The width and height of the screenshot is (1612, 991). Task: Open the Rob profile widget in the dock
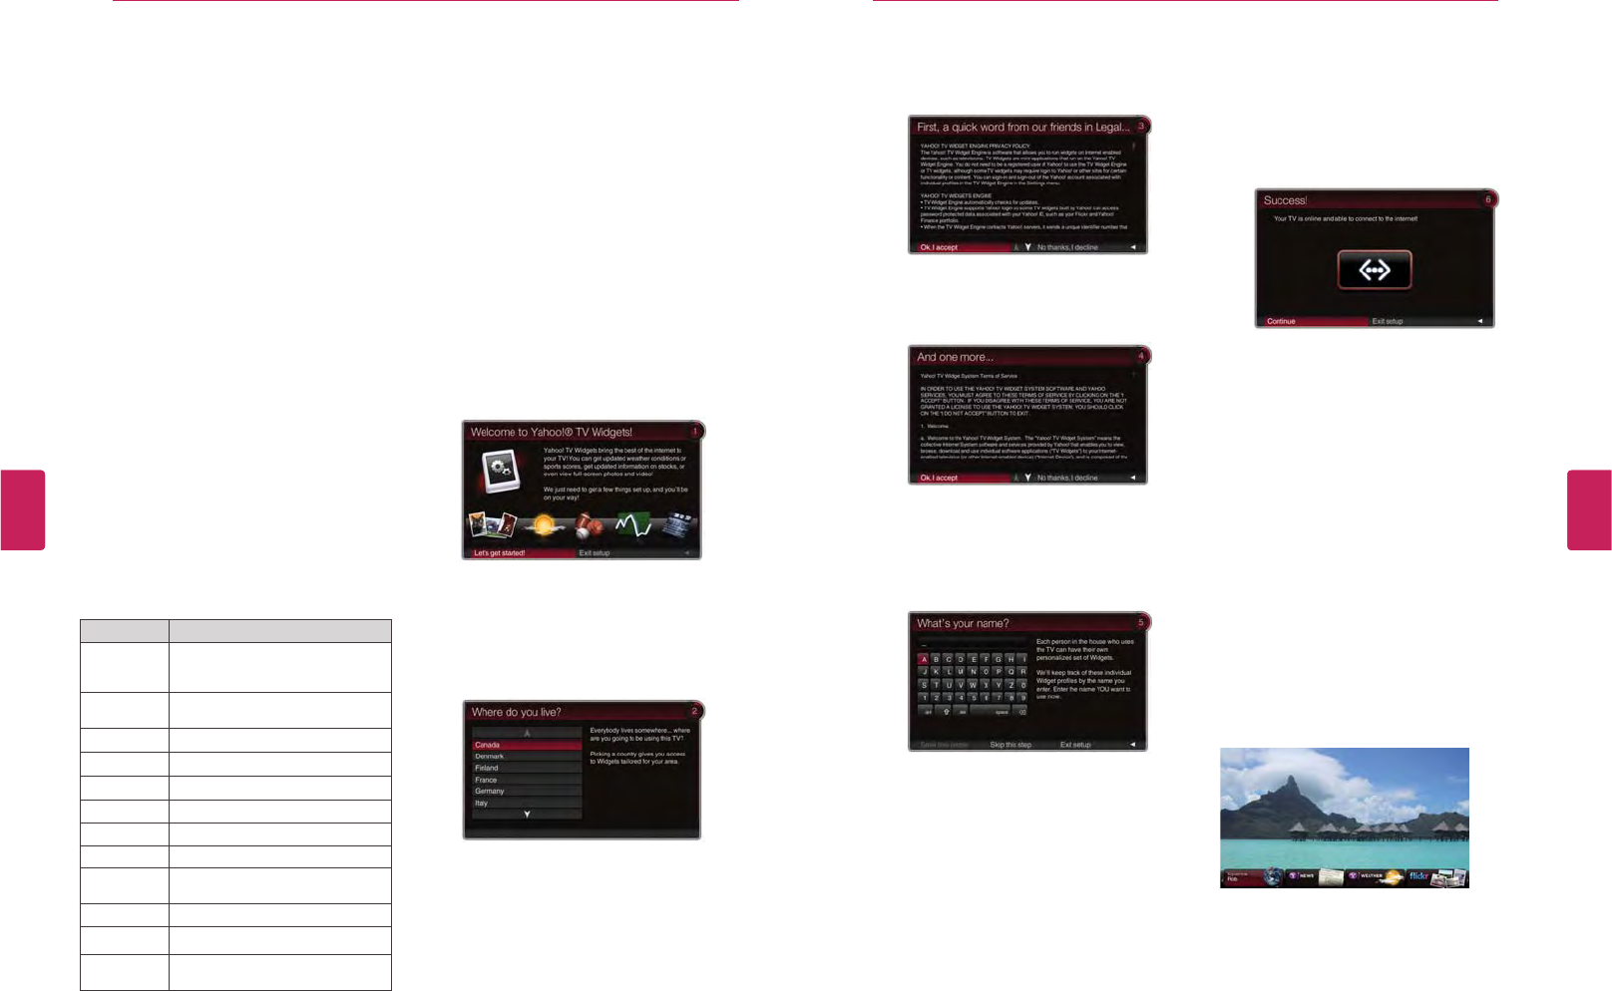pyautogui.click(x=1253, y=876)
